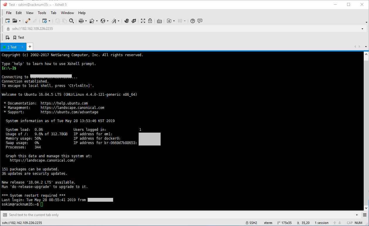Click the add-to-links-bar arrow icon

point(8,37)
